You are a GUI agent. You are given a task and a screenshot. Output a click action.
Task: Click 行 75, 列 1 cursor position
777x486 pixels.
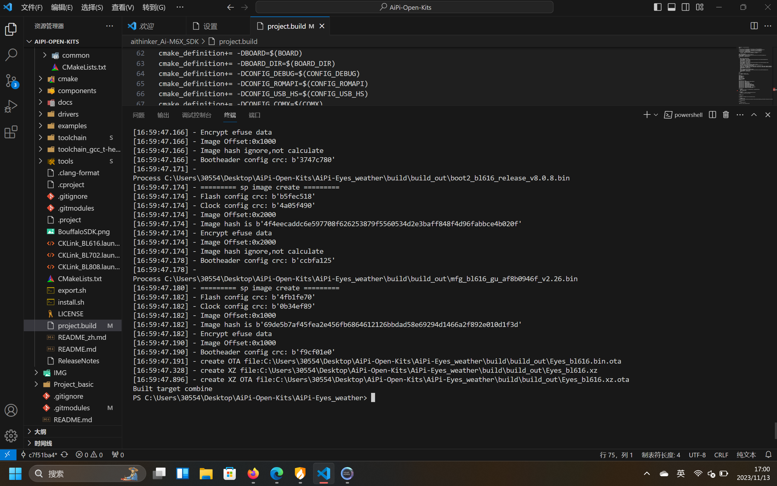(616, 455)
